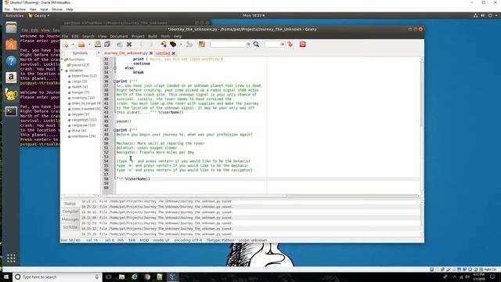This screenshot has width=501, height=282.
Task: Click the goto line number field
Action: pyautogui.click(x=275, y=44)
